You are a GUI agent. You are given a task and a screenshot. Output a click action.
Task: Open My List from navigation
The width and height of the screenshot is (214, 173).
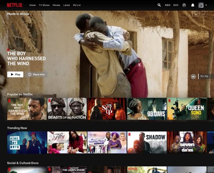(x=77, y=5)
